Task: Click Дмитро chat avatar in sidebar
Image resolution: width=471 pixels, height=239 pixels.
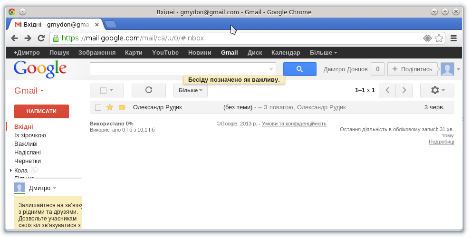Action: pyautogui.click(x=19, y=188)
